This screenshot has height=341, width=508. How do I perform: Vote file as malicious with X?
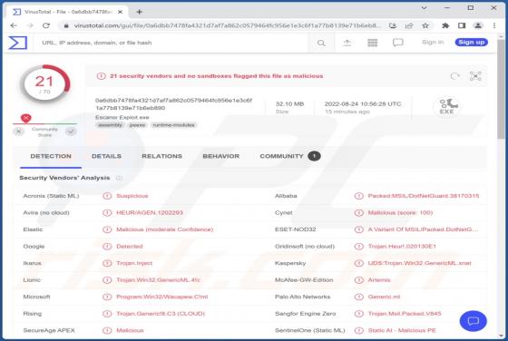tap(19, 132)
